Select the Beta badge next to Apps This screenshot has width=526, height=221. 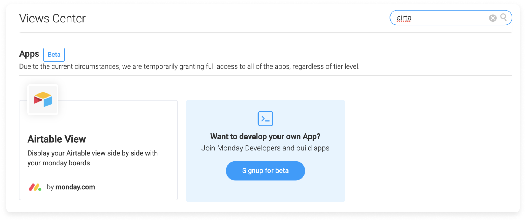click(54, 55)
